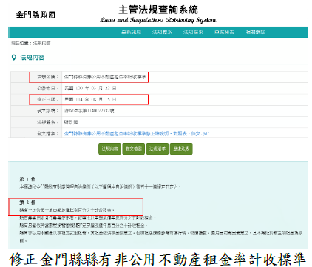Click the 第 2 條 article heading
The width and height of the screenshot is (312, 267).
[27, 203]
